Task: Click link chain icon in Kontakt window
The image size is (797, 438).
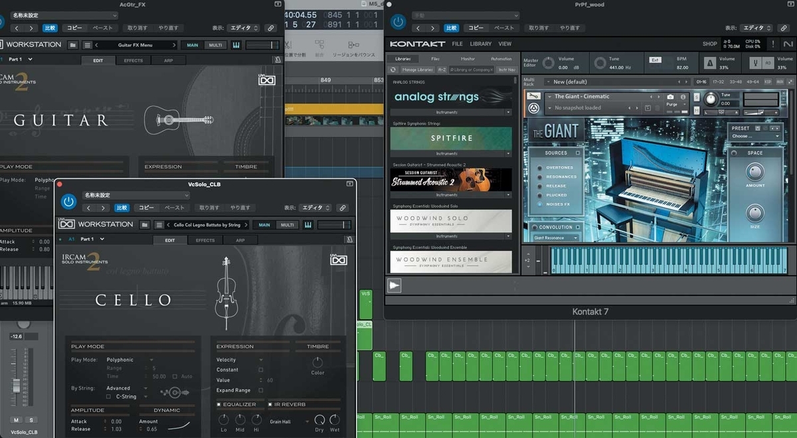Action: [x=784, y=28]
